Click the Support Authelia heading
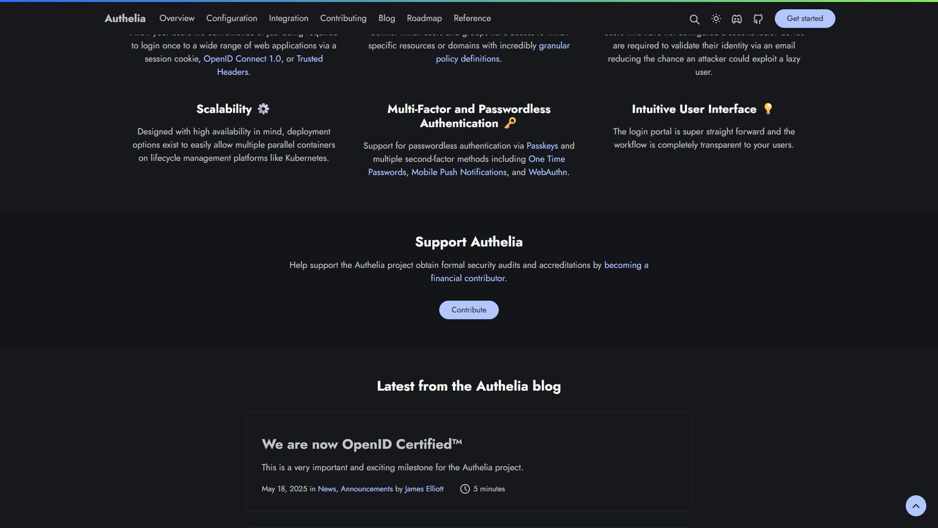Viewport: 938px width, 528px height. [469, 242]
